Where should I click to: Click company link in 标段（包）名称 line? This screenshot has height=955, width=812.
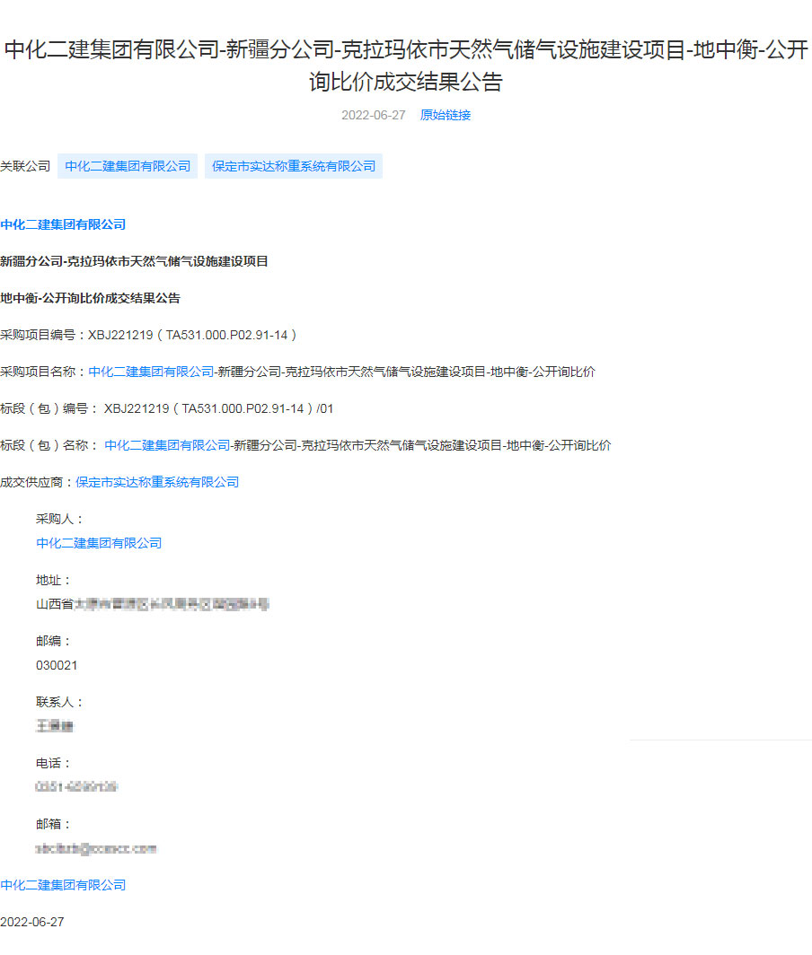tap(167, 445)
